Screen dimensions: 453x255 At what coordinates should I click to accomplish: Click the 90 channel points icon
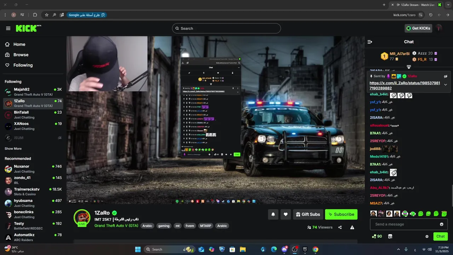(377, 236)
